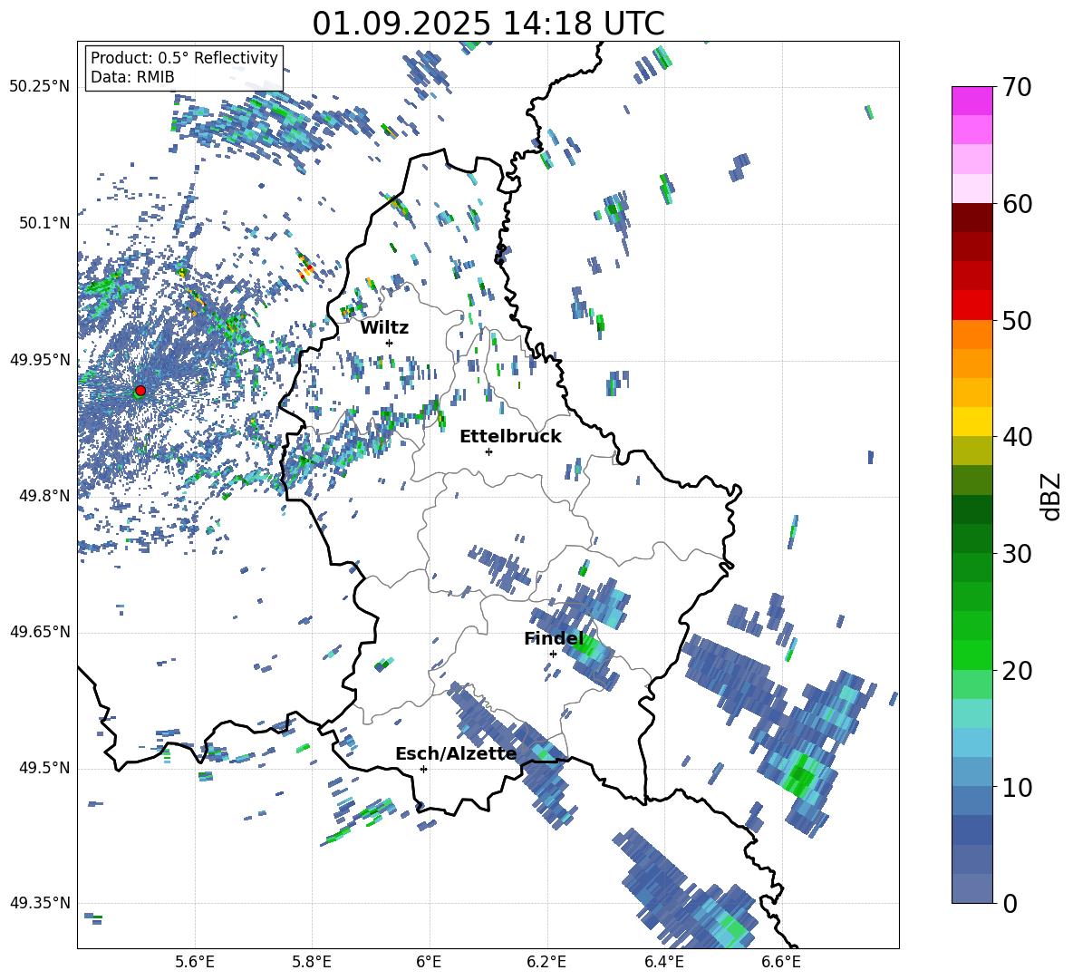
Task: Click the 49.8°N latitude label
Action: 45,496
